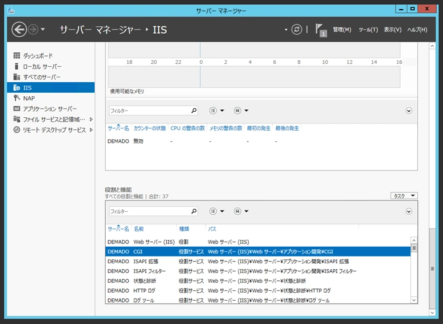The image size is (443, 324).
Task: Sort by 最初の発生 column
Action: [x=258, y=128]
